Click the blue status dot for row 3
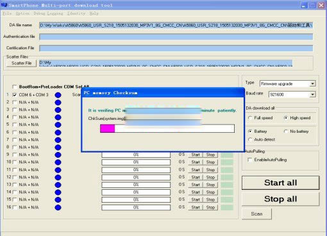Viewport: 327px width, 236px height. (58, 110)
